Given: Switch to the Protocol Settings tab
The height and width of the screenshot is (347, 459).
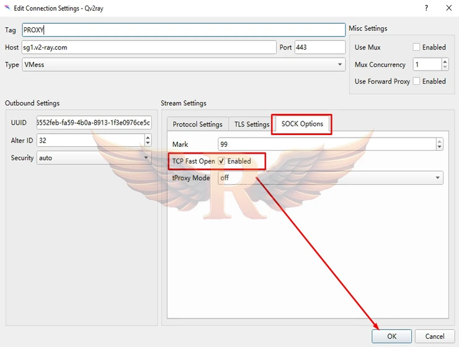Looking at the screenshot, I should click(x=197, y=125).
